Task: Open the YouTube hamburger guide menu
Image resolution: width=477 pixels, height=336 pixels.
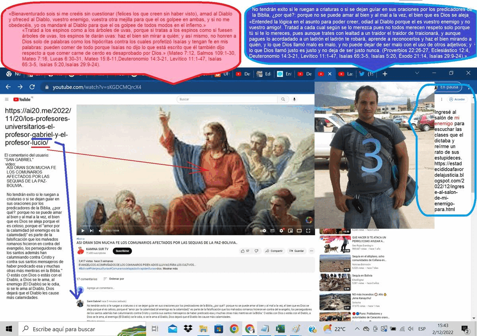Action: pyautogui.click(x=7, y=99)
